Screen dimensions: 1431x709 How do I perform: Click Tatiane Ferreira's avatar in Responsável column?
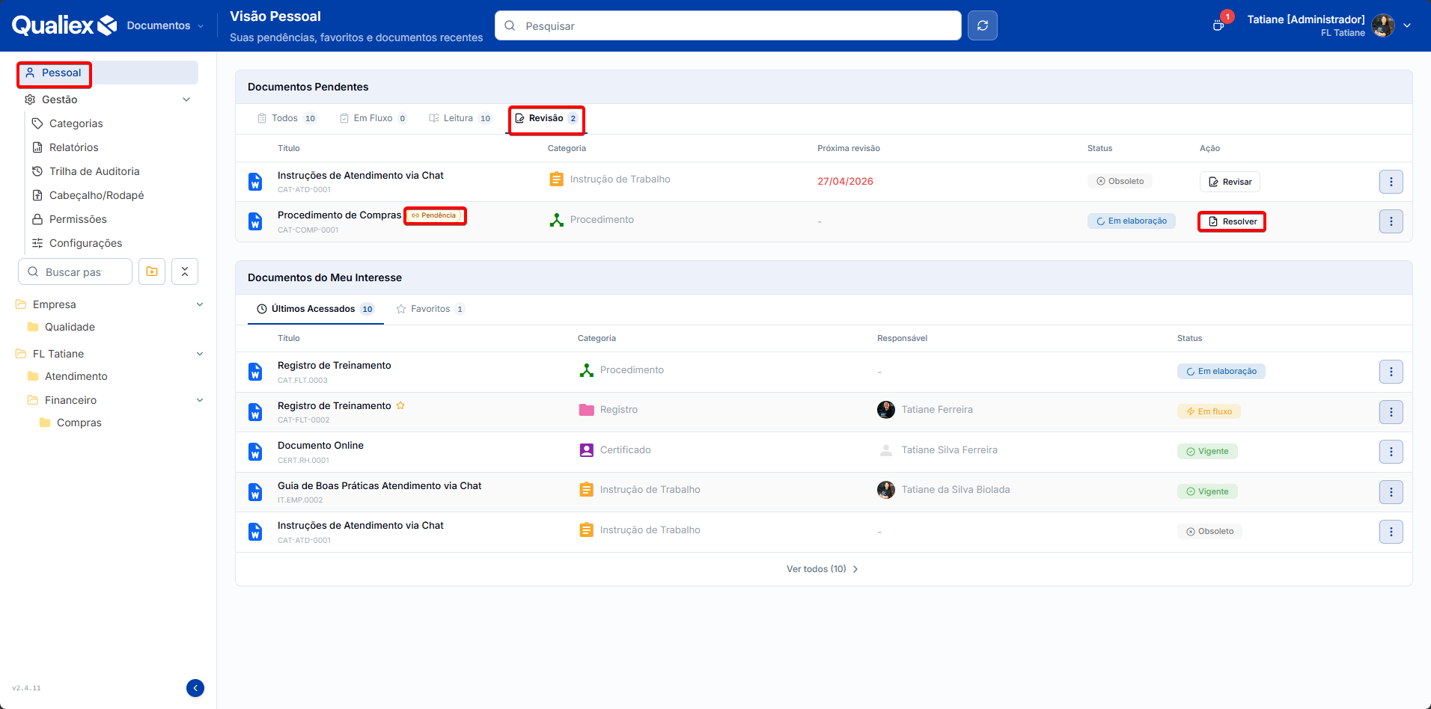click(886, 410)
